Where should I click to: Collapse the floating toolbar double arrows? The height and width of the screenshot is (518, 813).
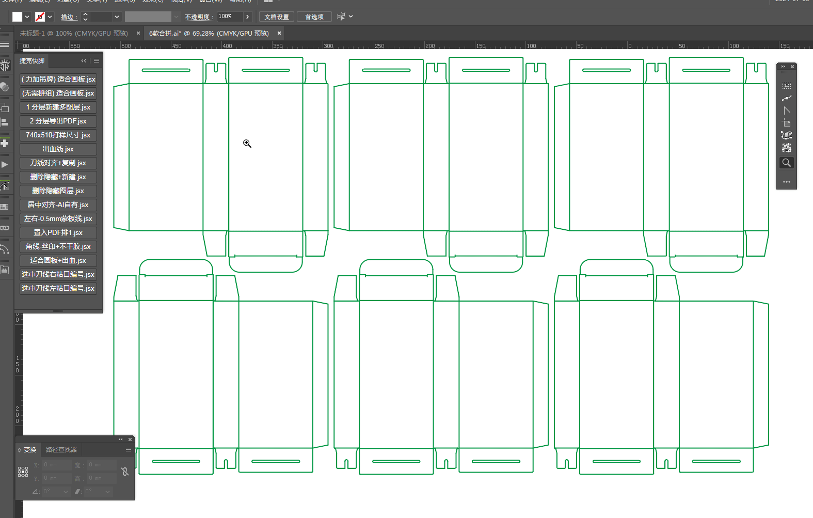coord(783,67)
